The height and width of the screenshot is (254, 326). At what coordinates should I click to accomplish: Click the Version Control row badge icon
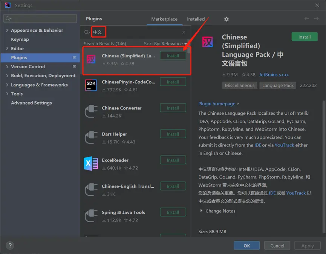click(x=74, y=66)
